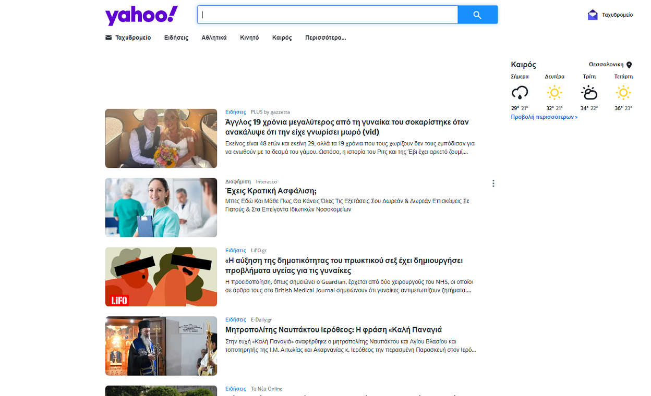Open the mail envelope icon at top right
The image size is (651, 396).
(x=593, y=15)
